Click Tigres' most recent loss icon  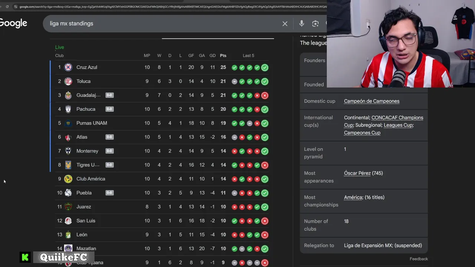265,165
